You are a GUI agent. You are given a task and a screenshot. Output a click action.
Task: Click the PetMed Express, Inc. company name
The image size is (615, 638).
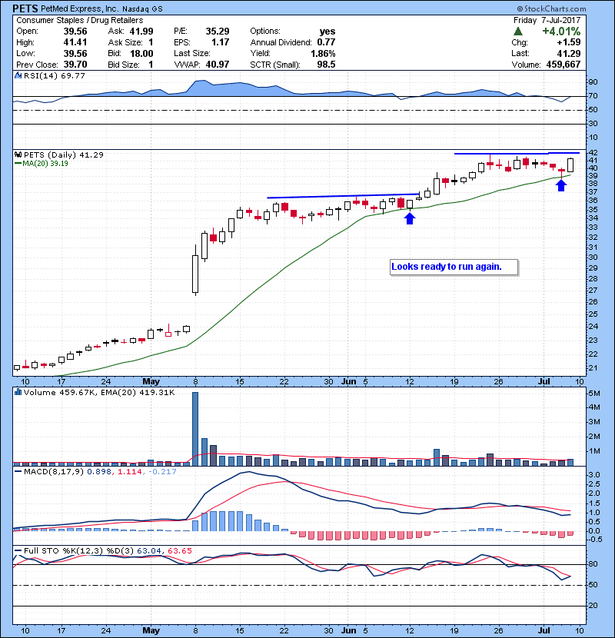tap(79, 8)
